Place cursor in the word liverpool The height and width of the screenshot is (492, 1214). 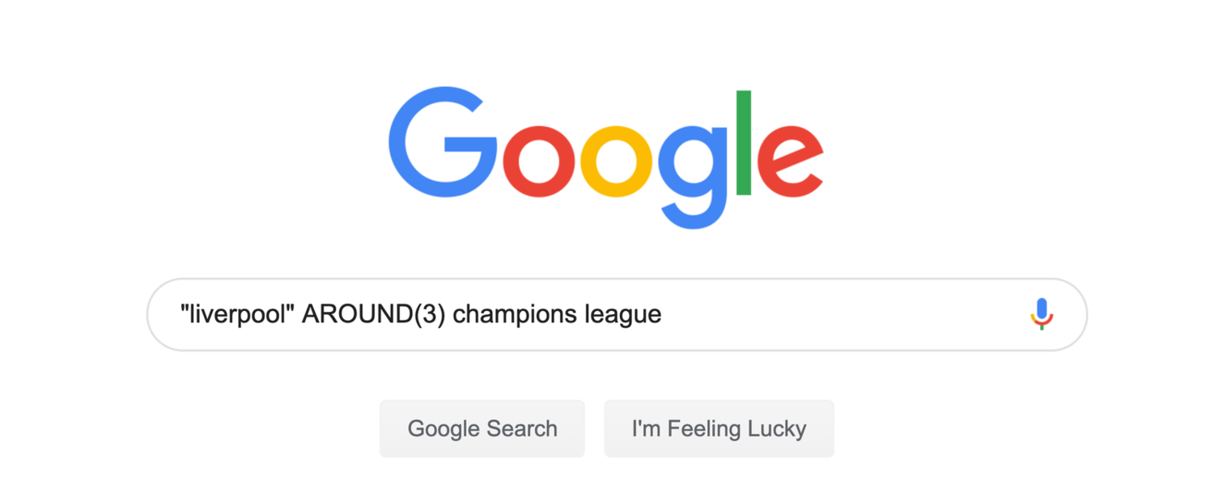coord(239,313)
